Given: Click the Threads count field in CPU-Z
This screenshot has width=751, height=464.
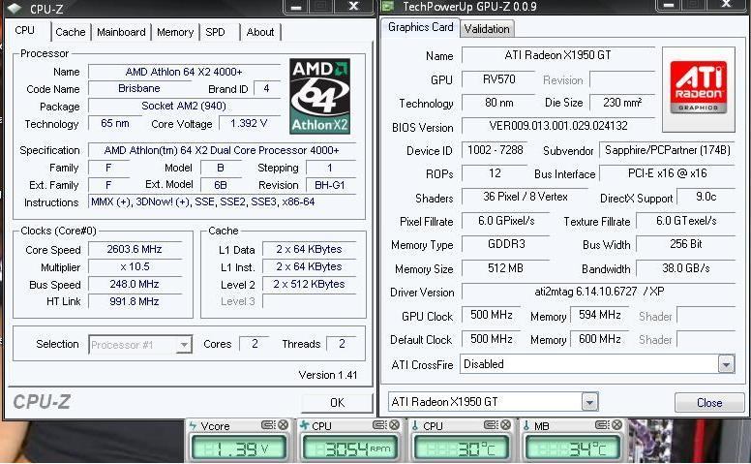Looking at the screenshot, I should [342, 344].
